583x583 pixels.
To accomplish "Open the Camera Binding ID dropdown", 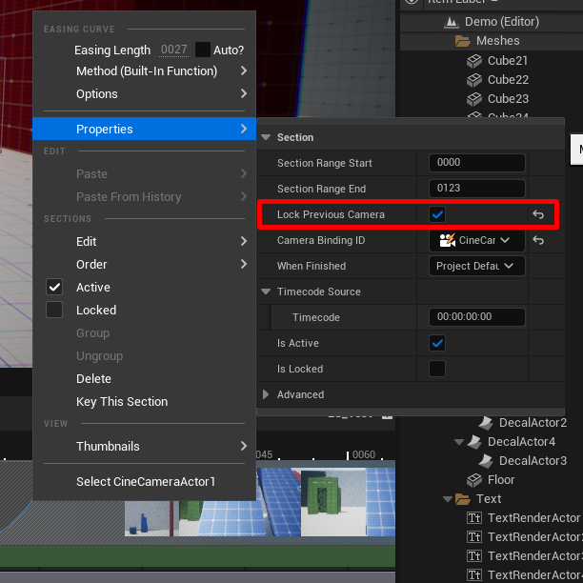I will [x=477, y=240].
